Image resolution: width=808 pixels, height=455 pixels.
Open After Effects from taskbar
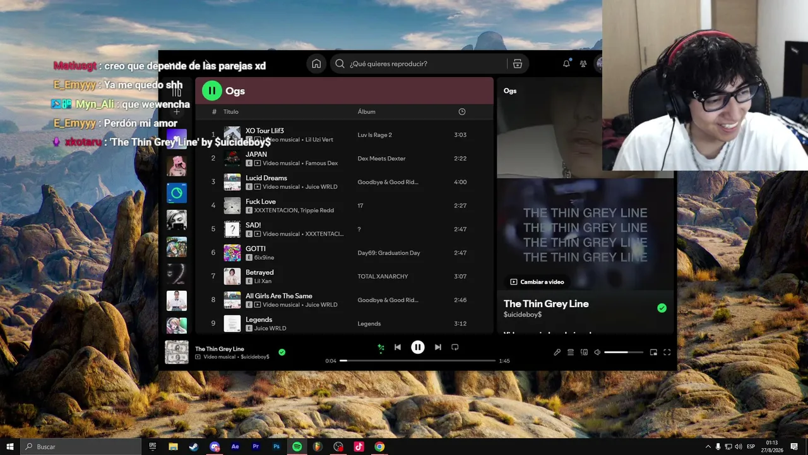pyautogui.click(x=235, y=447)
